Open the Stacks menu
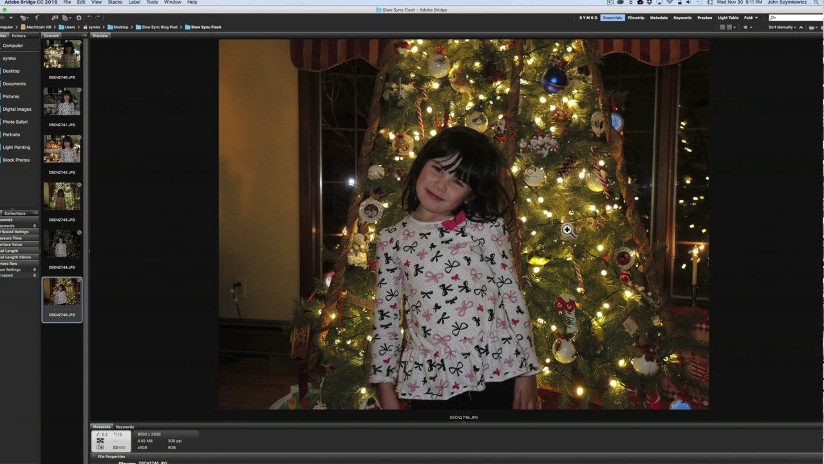824x464 pixels. point(115,3)
